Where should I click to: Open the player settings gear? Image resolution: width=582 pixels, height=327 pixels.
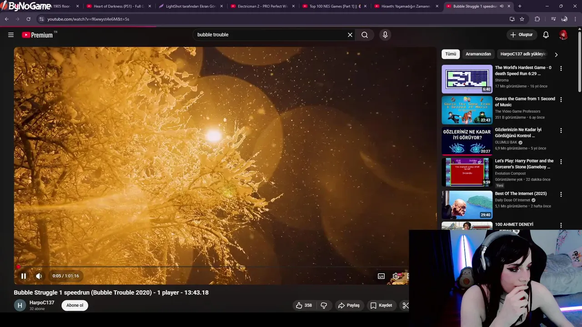click(396, 276)
